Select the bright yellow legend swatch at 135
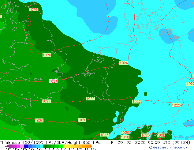 tap(65, 146)
